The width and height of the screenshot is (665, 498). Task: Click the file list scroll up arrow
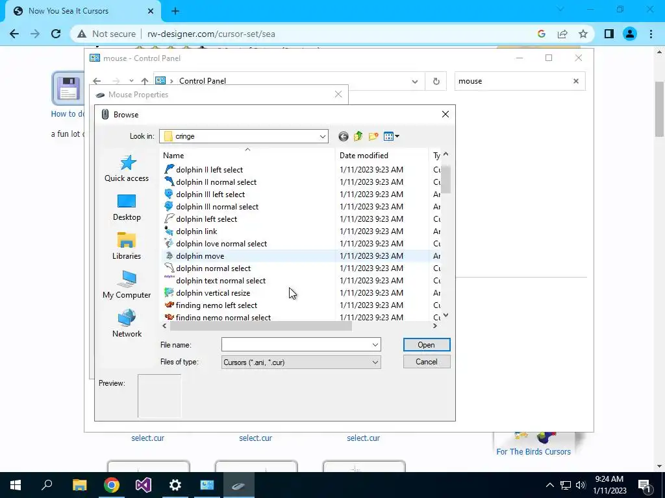point(445,154)
